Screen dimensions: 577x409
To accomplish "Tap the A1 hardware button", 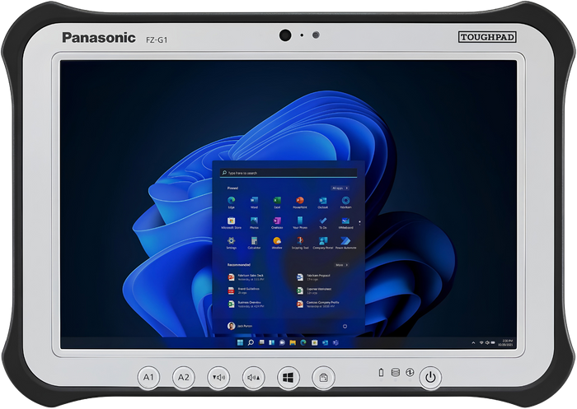I will (148, 377).
